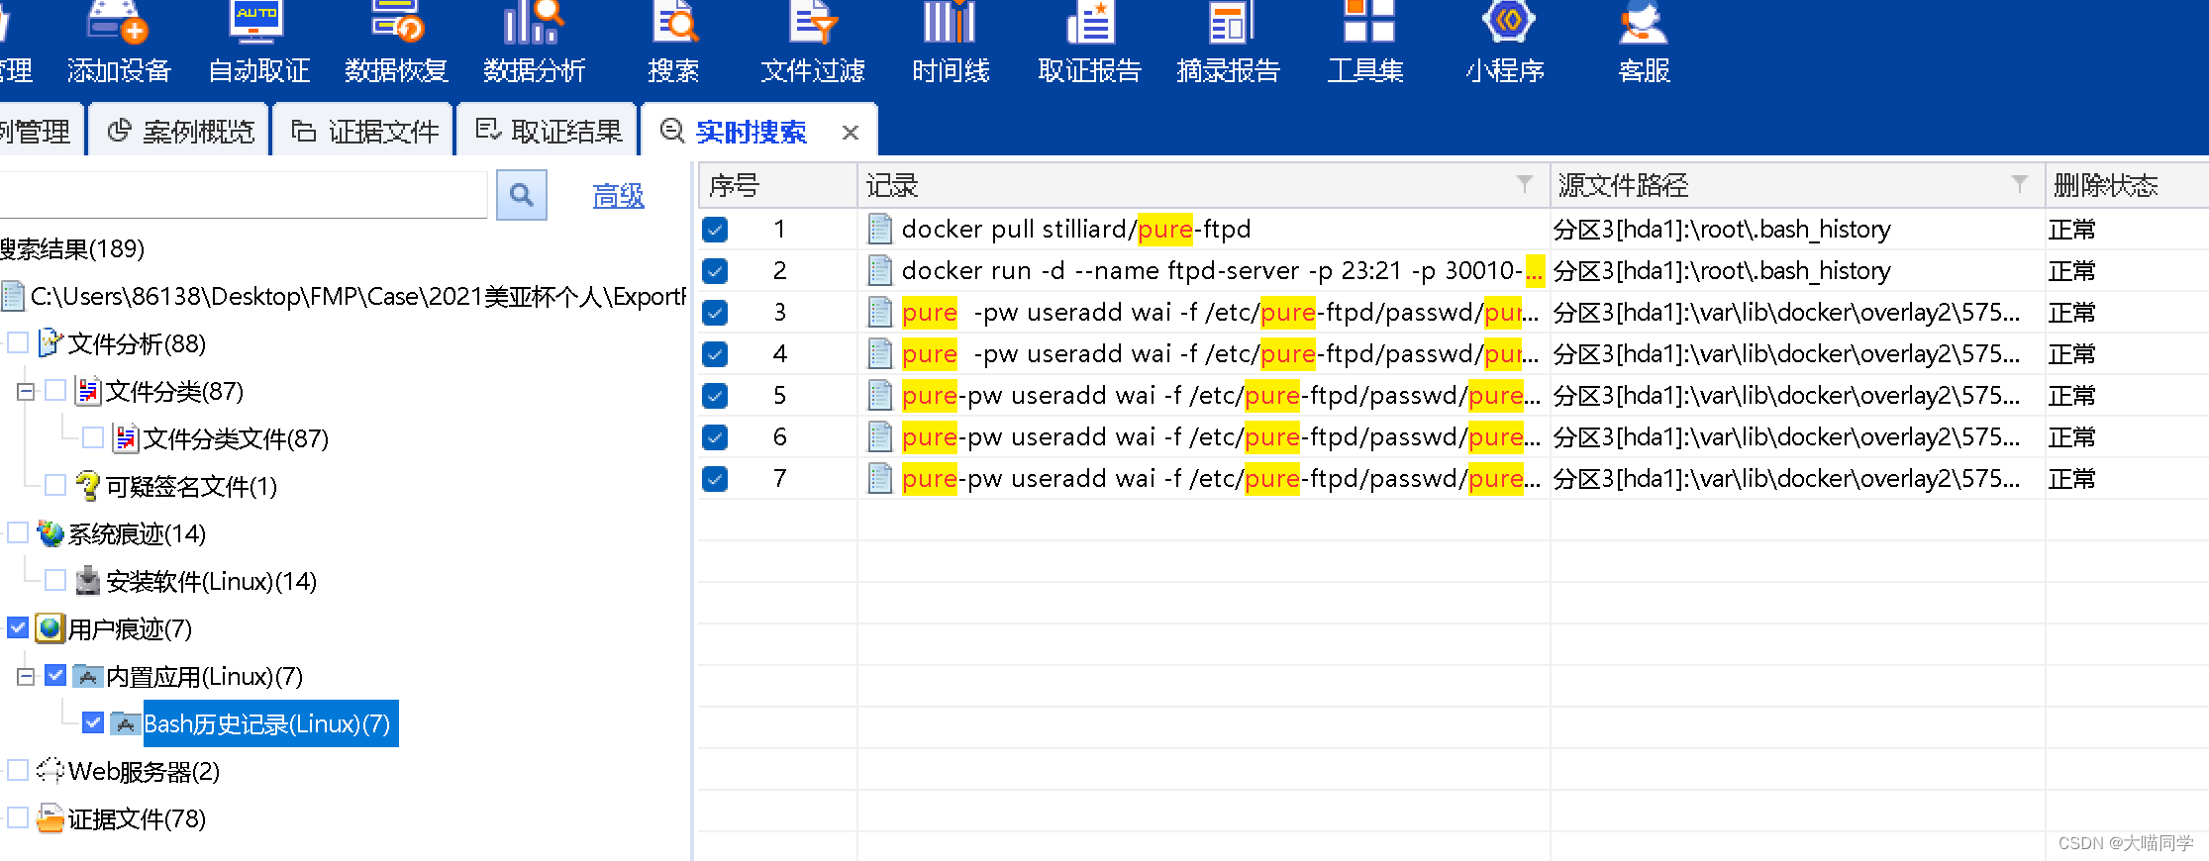Image resolution: width=2209 pixels, height=861 pixels.
Task: Click source path cell root\.bash_history row 1
Action: point(1797,230)
